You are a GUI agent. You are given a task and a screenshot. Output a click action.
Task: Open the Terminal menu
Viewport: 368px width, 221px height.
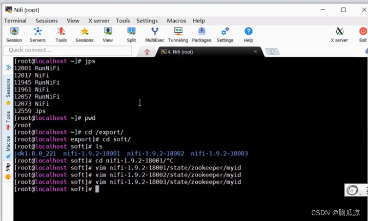pos(15,21)
